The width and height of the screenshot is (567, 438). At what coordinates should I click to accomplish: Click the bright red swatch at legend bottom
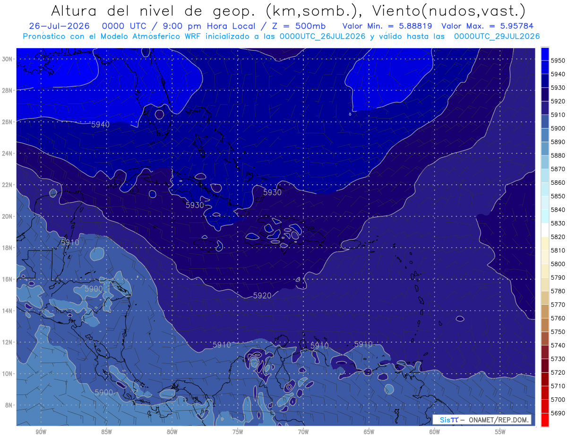pos(545,419)
